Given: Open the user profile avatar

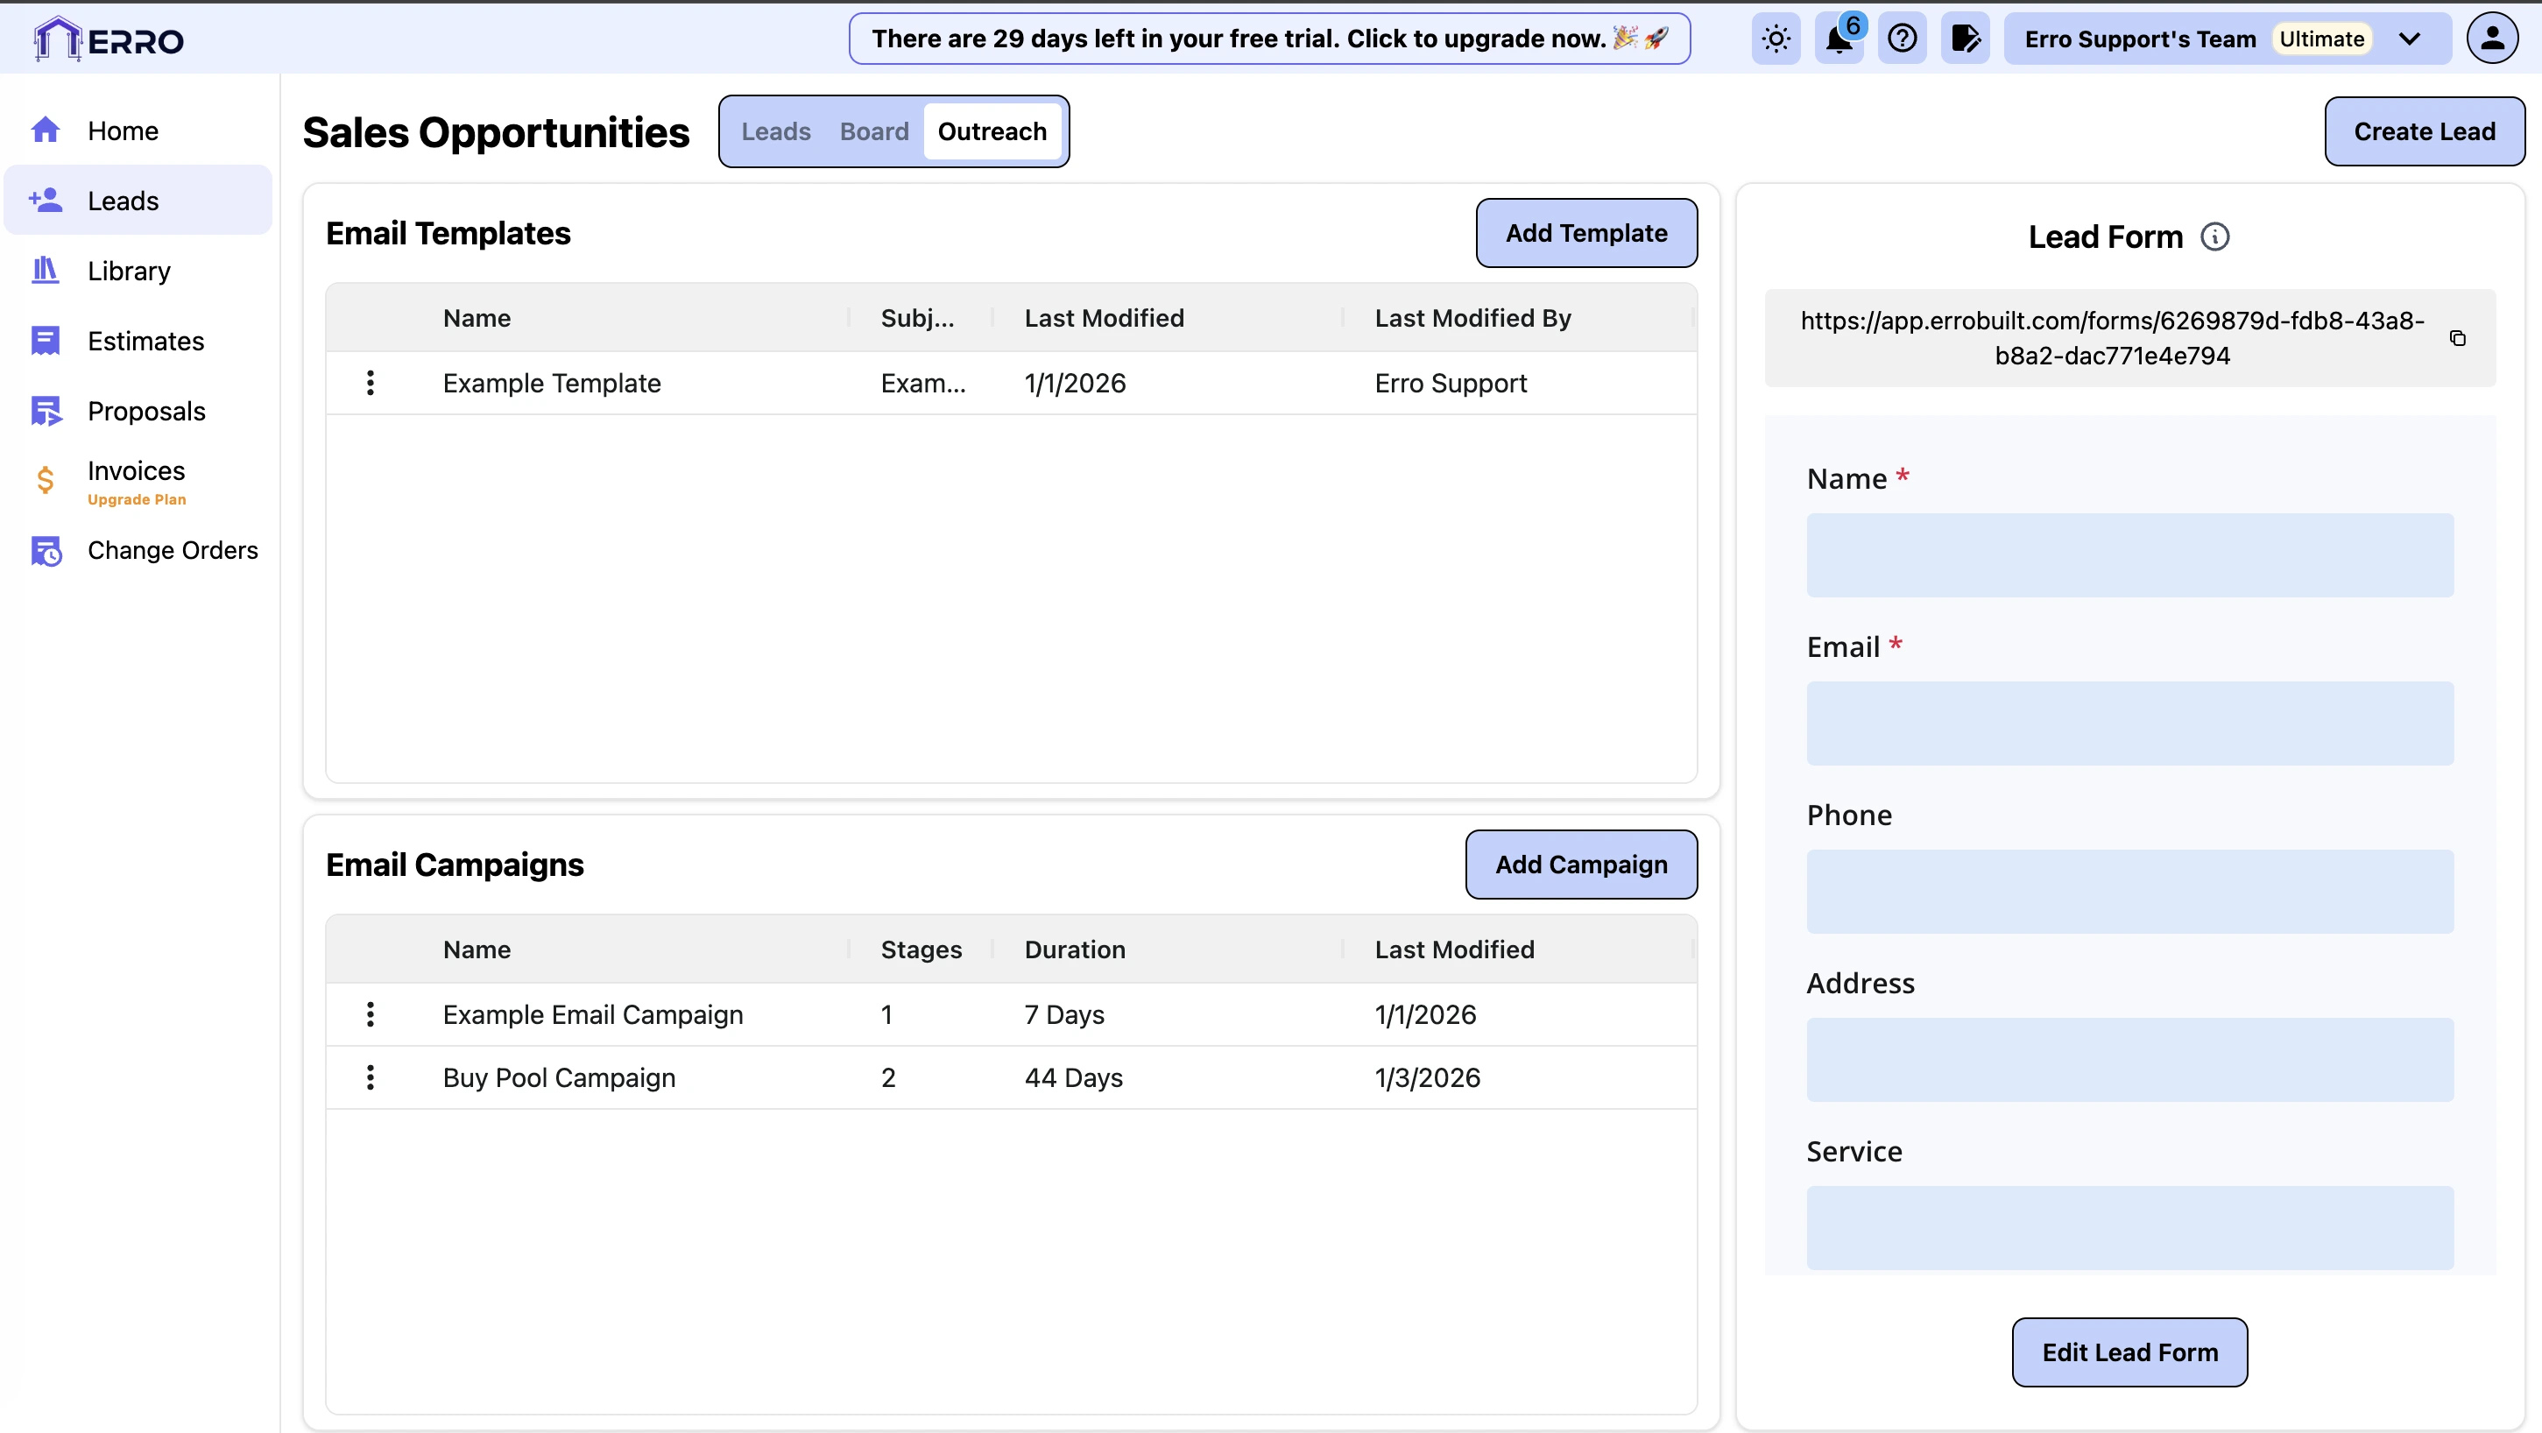Looking at the screenshot, I should click(2492, 39).
